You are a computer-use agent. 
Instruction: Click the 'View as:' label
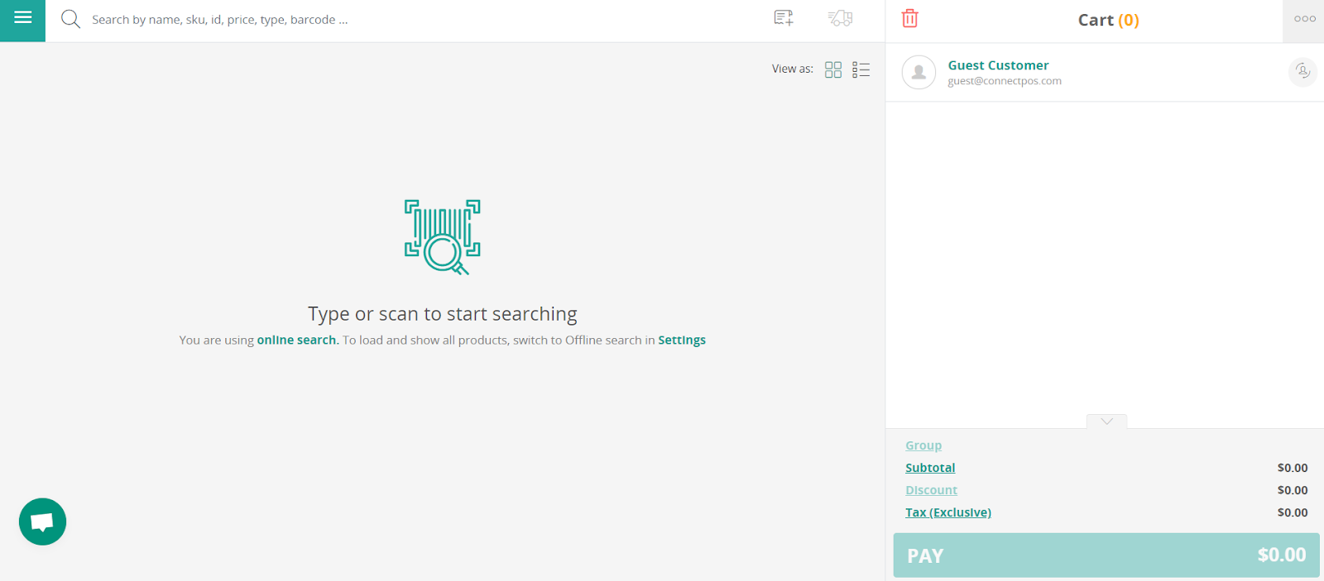[x=793, y=69]
